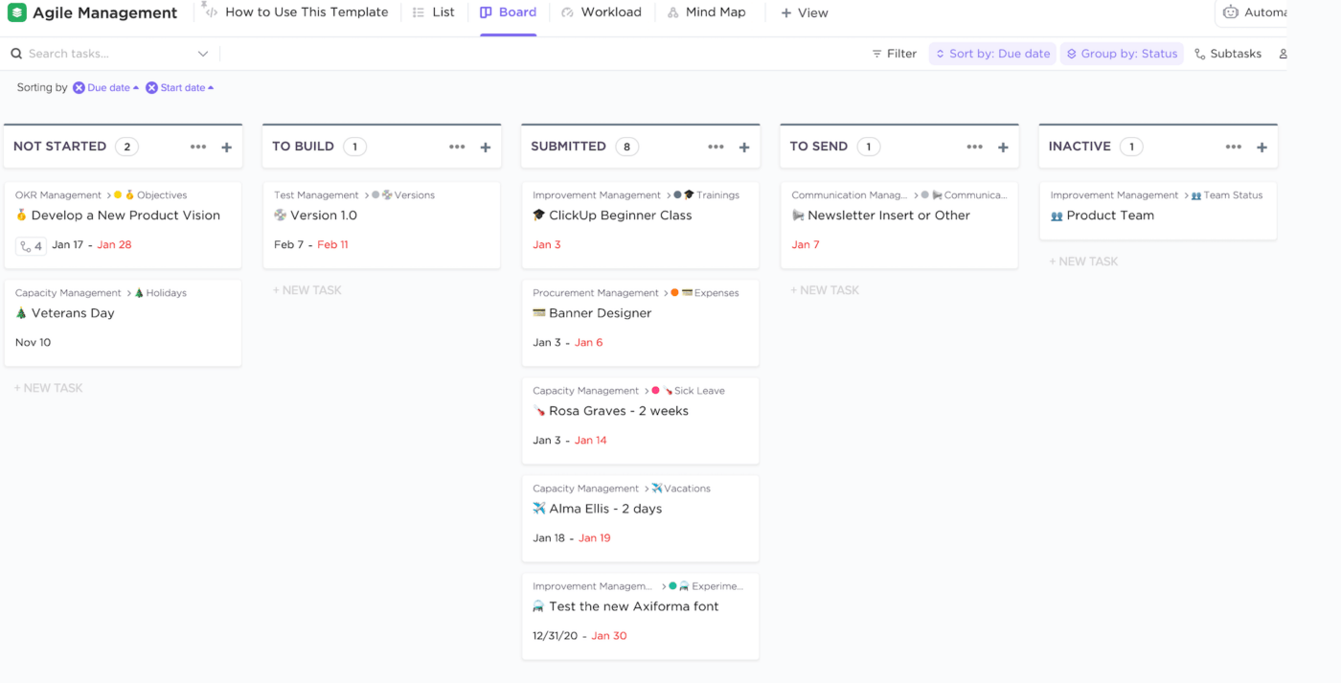The width and height of the screenshot is (1341, 683).
Task: Open the Sort by: Due date dropdown
Action: coord(992,54)
